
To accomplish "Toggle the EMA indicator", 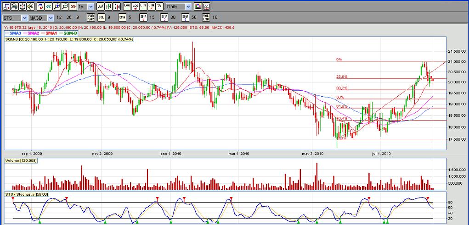I will (122, 17).
